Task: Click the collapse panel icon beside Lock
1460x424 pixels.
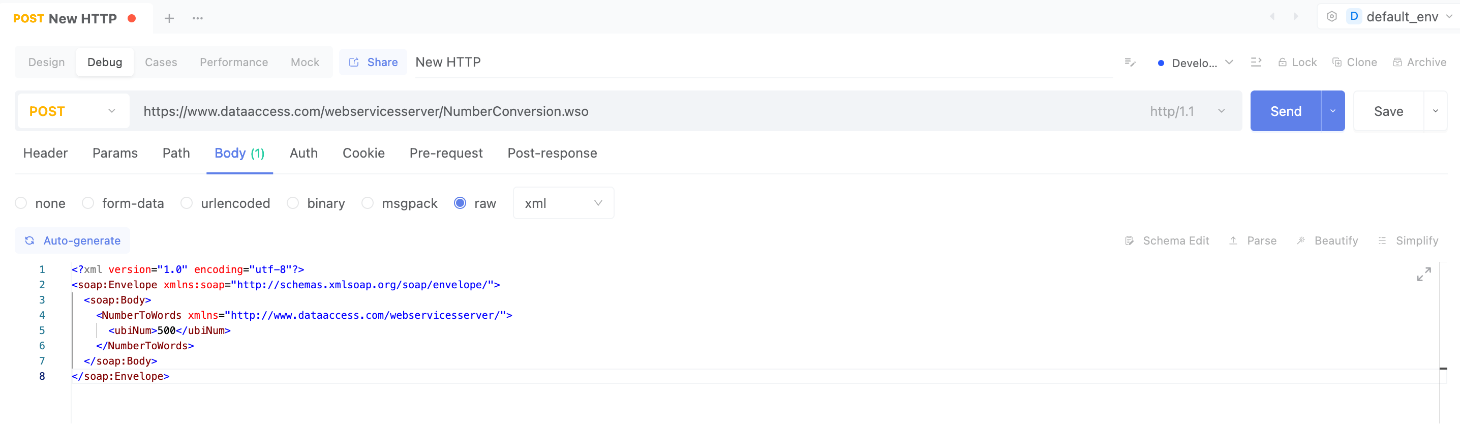Action: (x=1256, y=63)
